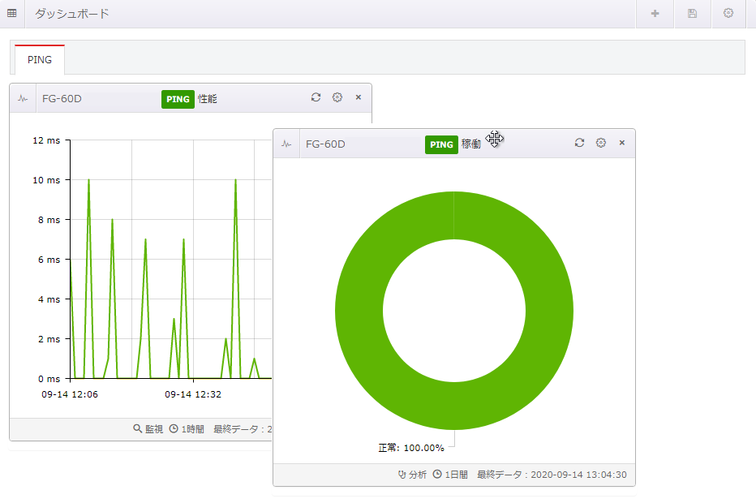Open the dashboard list grid icon
The height and width of the screenshot is (503, 756).
click(x=12, y=14)
